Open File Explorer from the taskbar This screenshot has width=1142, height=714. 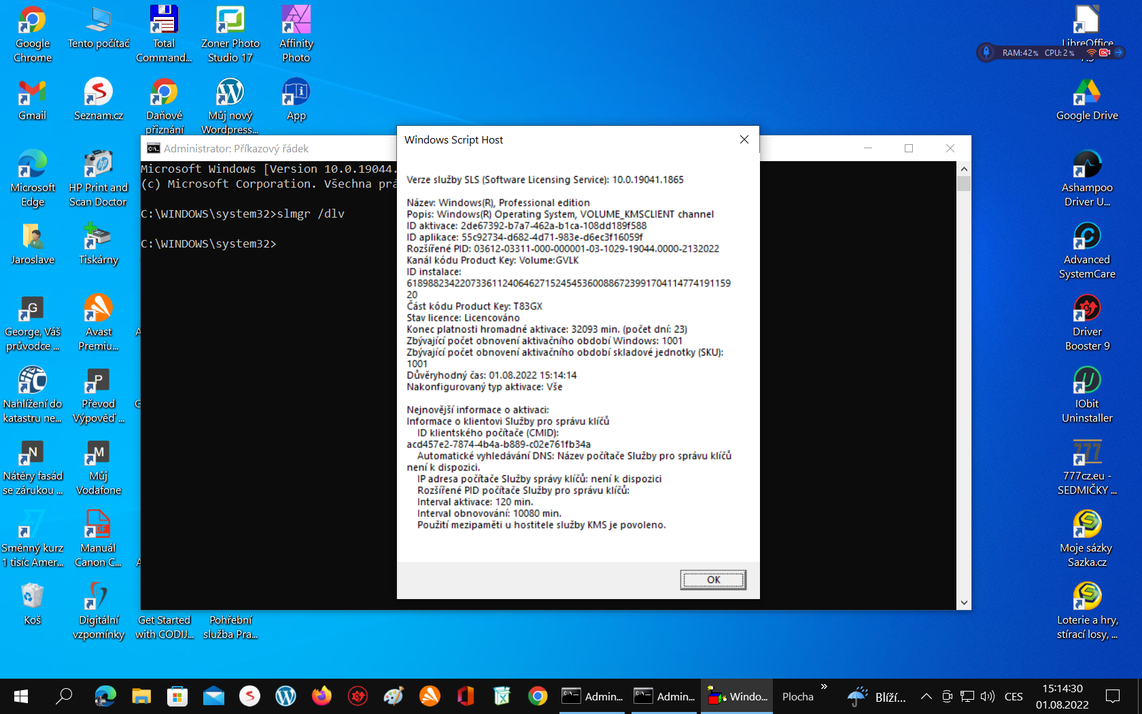141,696
